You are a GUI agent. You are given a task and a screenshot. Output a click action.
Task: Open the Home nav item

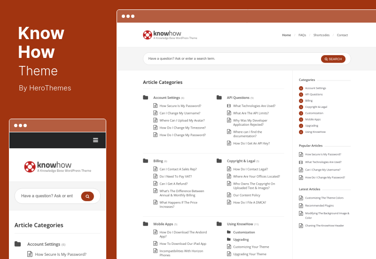tap(286, 35)
